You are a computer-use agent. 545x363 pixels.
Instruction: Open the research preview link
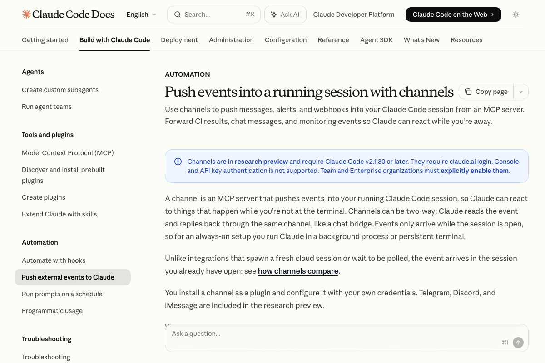[261, 162]
